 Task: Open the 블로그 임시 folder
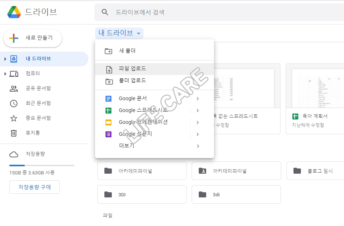coord(315,171)
